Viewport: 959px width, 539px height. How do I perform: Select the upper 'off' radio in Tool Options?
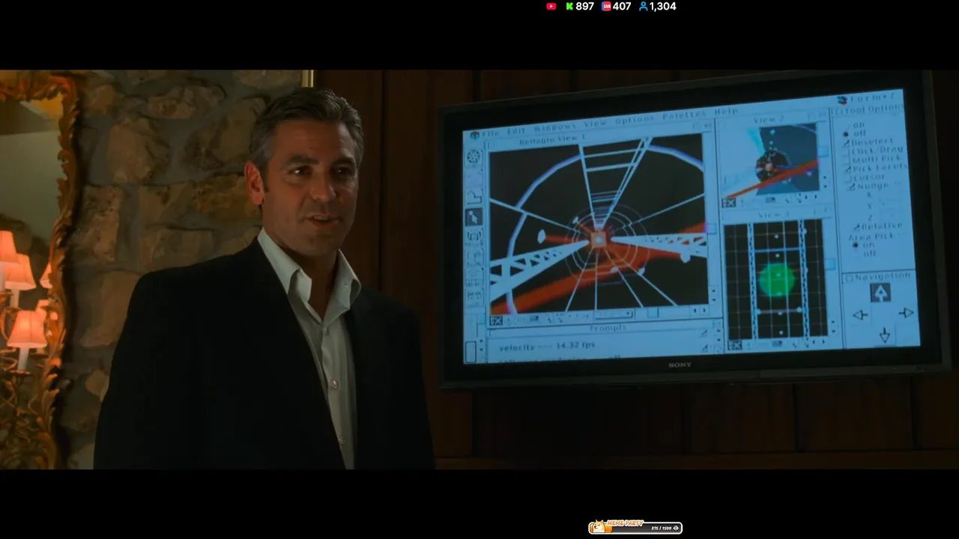point(847,133)
